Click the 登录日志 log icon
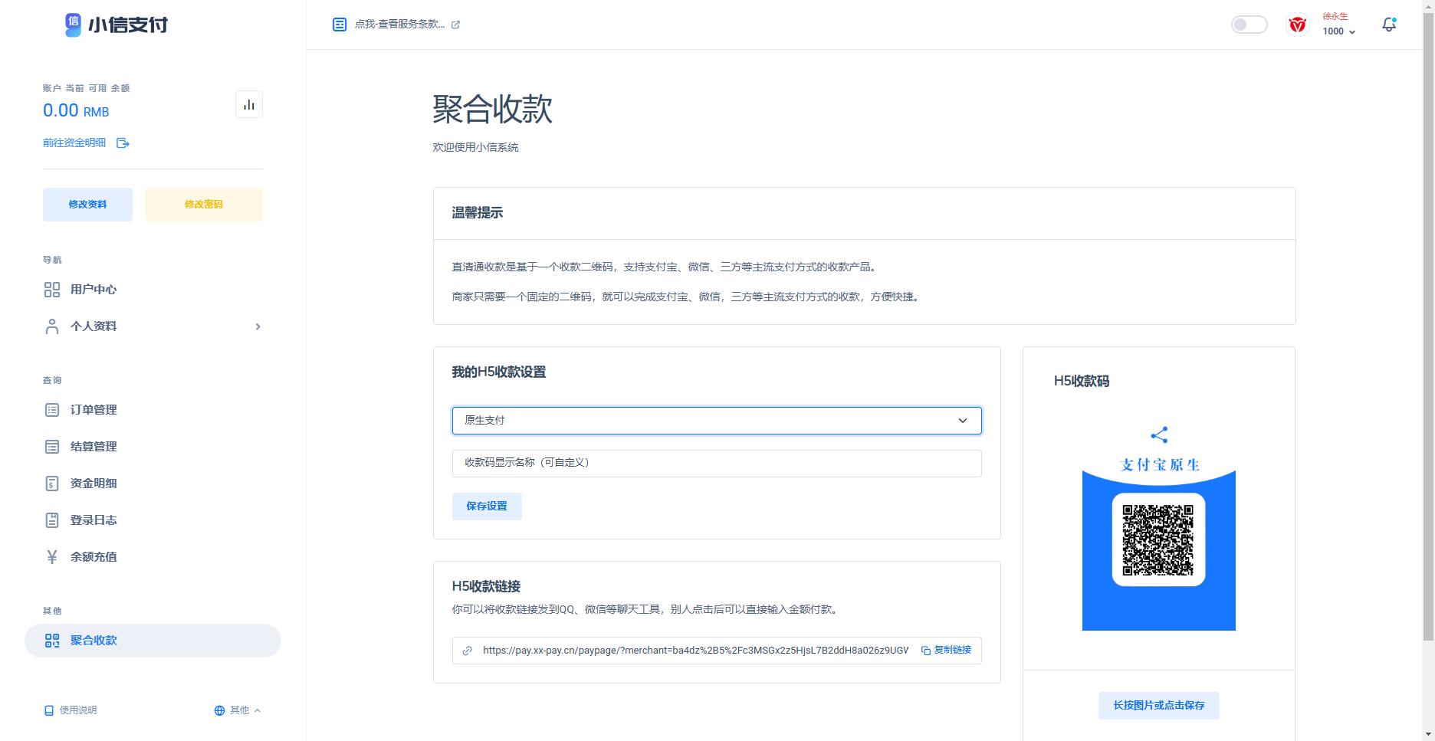Viewport: 1435px width, 741px height. coord(52,520)
